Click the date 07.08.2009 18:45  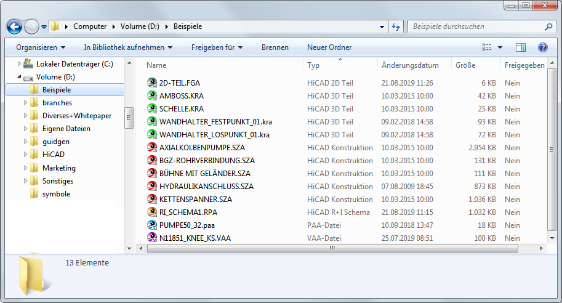pos(407,187)
